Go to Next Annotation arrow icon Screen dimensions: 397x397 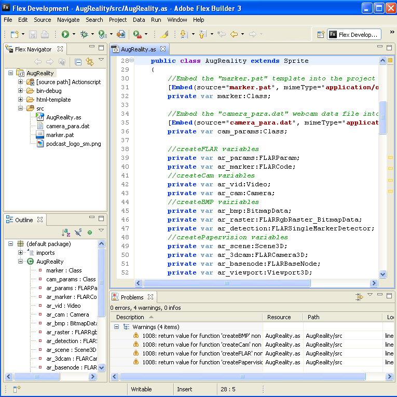tap(184, 34)
